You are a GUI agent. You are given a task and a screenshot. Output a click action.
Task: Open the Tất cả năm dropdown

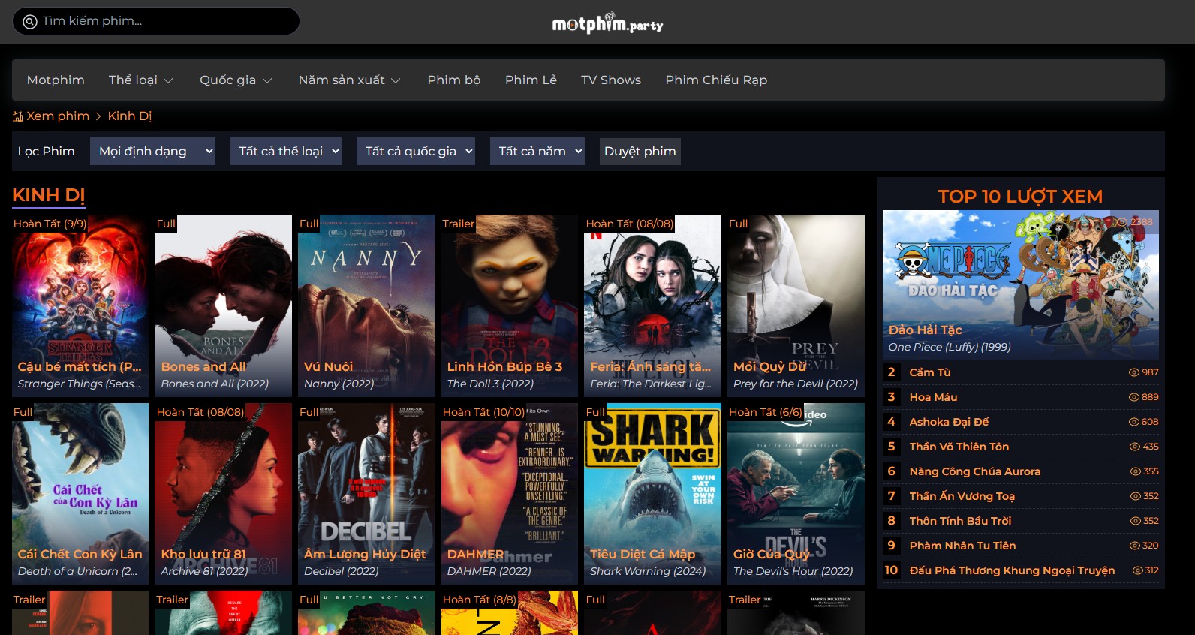tap(537, 152)
